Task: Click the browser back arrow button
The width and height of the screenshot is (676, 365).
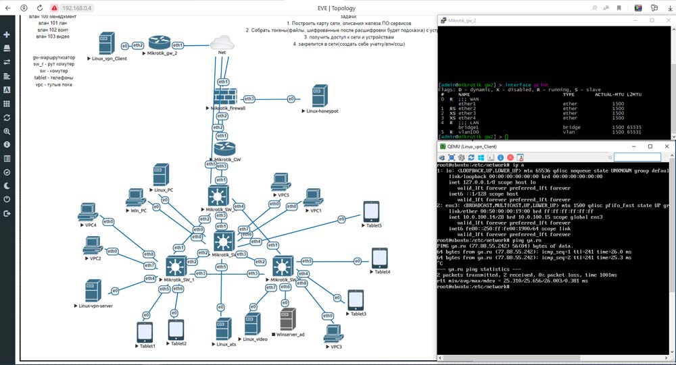Action: [7, 8]
